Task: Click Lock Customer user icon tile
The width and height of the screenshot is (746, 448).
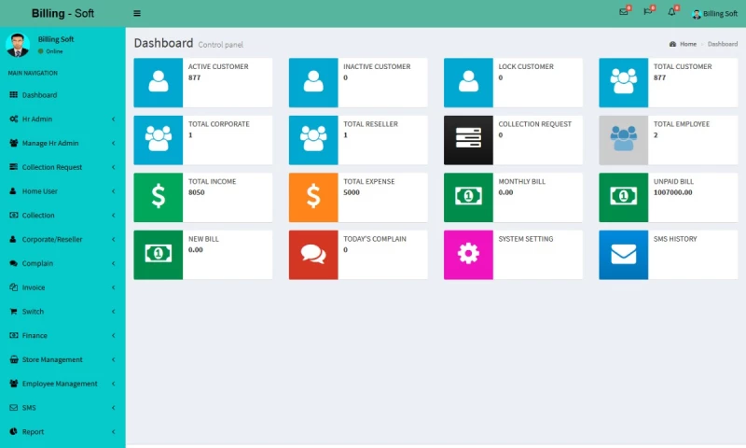Action: [x=468, y=82]
